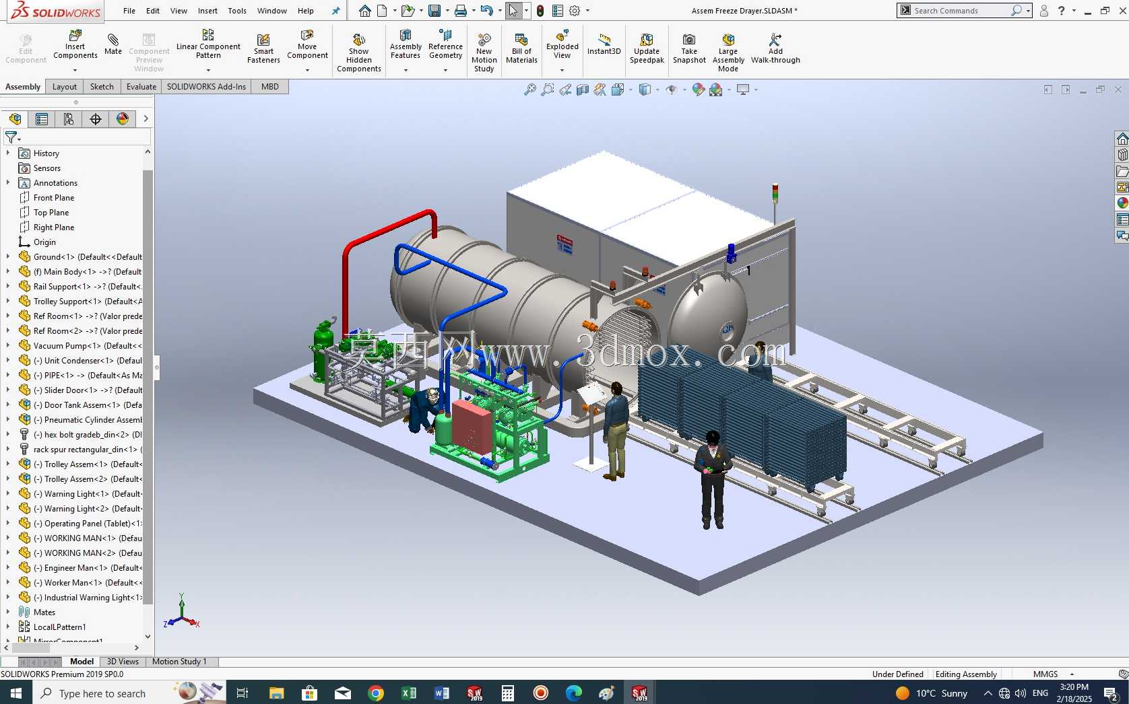Viewport: 1129px width, 704px height.
Task: Click Search Commands input field
Action: pos(960,11)
